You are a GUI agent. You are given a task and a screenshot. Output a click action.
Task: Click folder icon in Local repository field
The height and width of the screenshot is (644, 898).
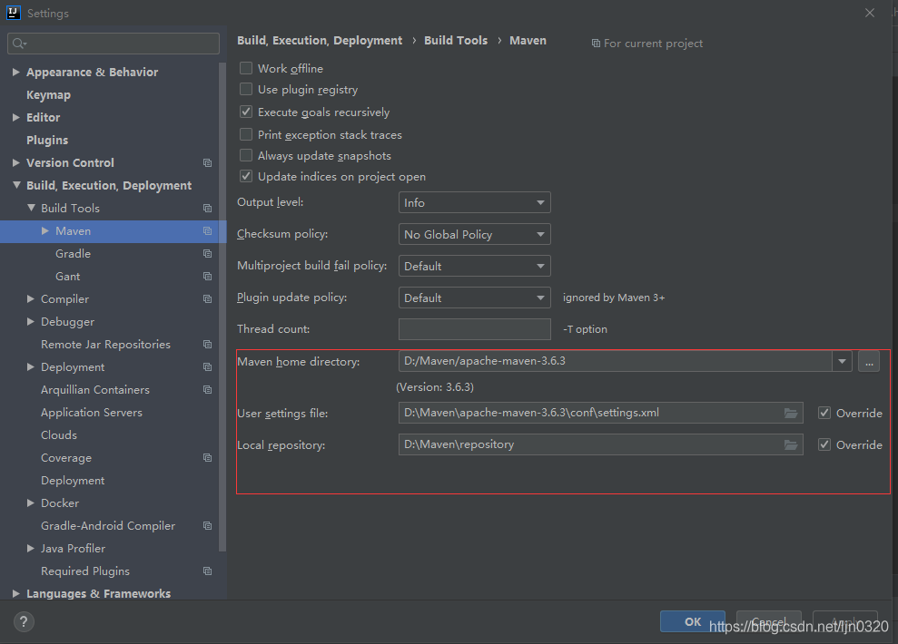click(x=791, y=445)
